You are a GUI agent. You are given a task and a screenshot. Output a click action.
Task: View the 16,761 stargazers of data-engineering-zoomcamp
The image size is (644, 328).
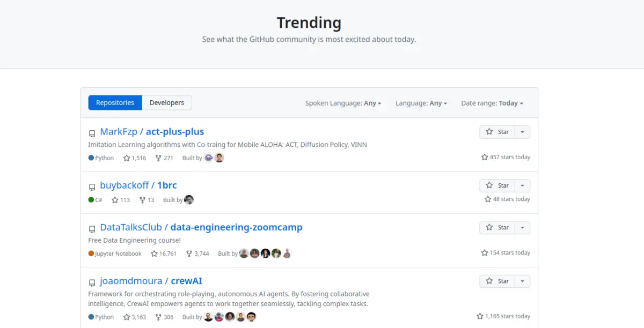164,254
